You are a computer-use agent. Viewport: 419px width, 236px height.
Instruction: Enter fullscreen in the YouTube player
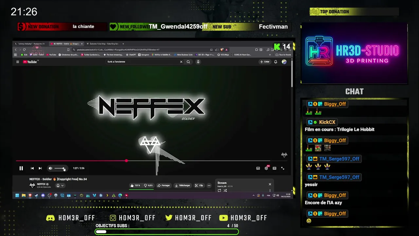(x=282, y=168)
